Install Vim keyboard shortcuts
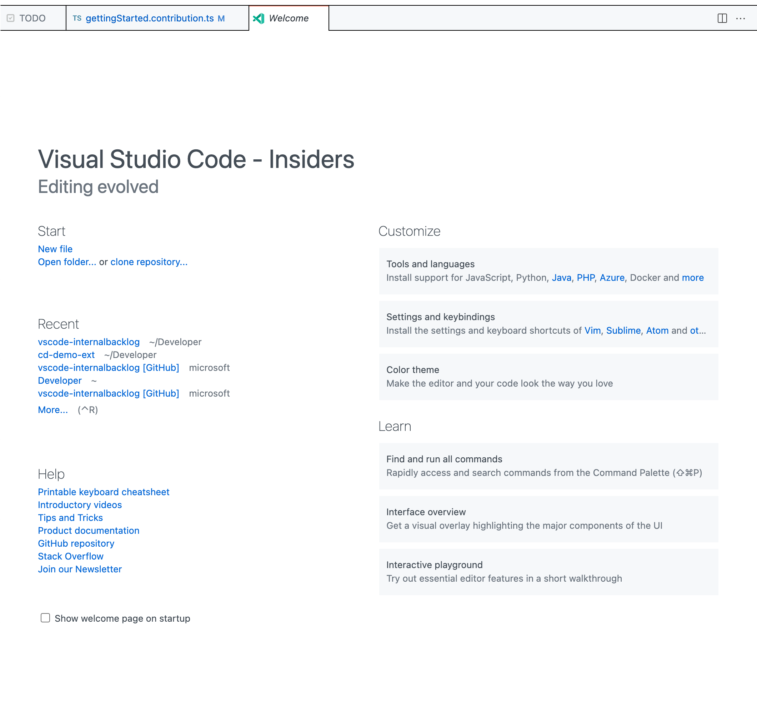Screen dimensions: 757x701 tap(592, 330)
